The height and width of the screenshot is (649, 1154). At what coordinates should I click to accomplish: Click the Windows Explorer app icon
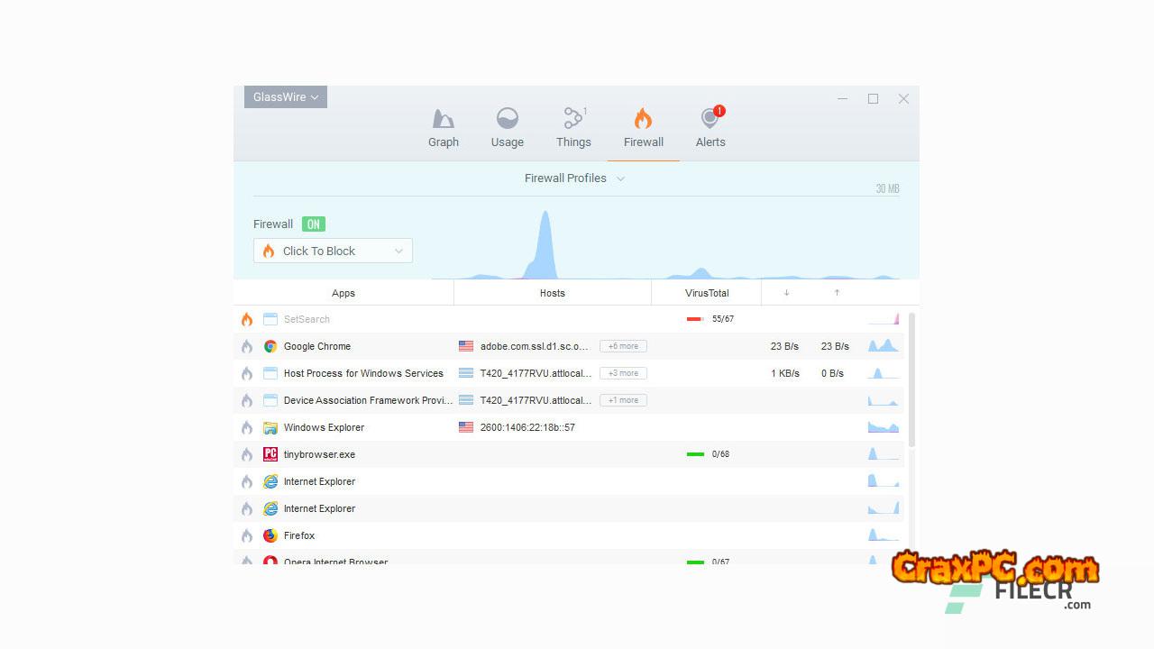270,427
